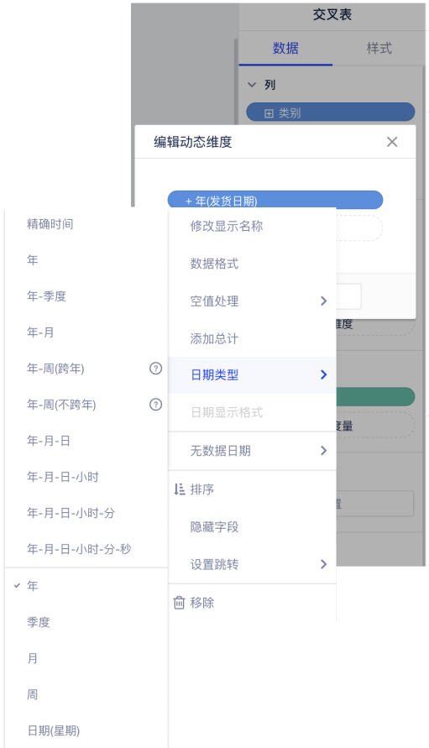This screenshot has width=429, height=748.
Task: Expand the 无数据日期 submenu arrow
Action: click(323, 450)
